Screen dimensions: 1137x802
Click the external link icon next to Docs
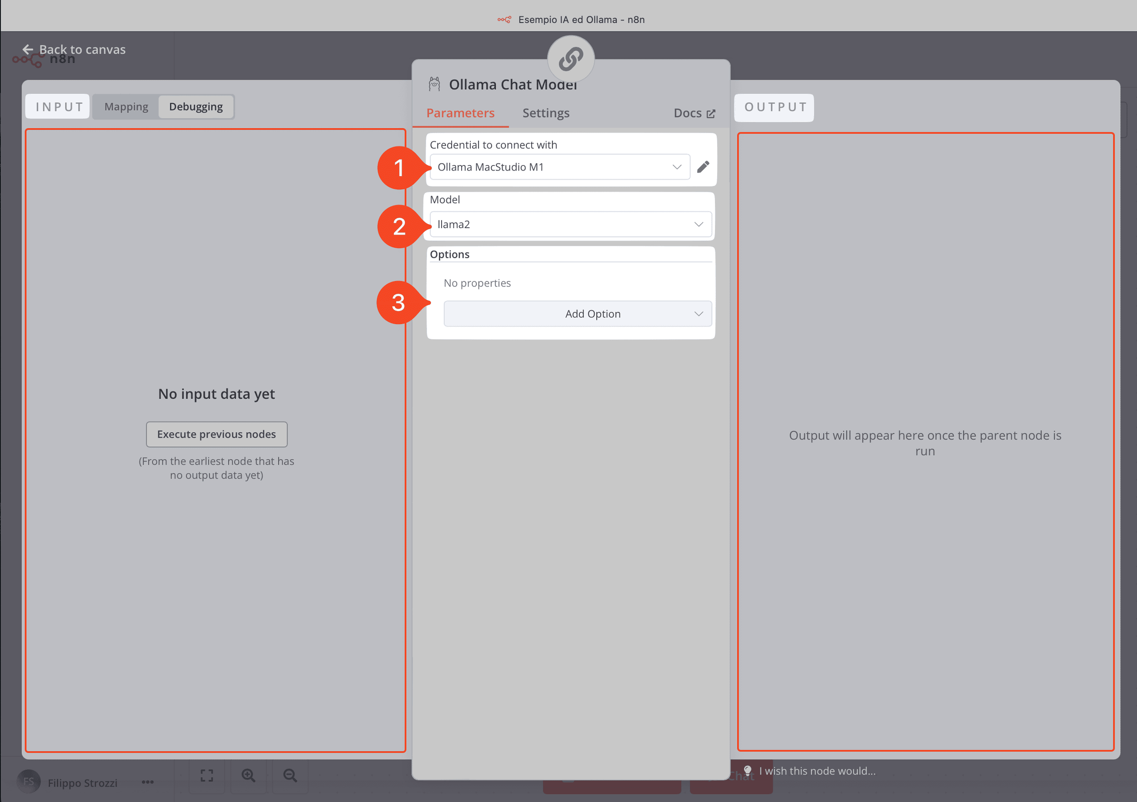click(710, 114)
